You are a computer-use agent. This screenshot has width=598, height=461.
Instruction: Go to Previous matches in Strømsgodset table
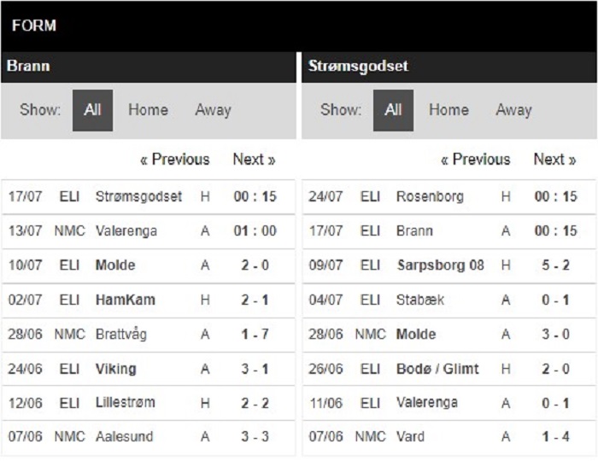pos(476,160)
